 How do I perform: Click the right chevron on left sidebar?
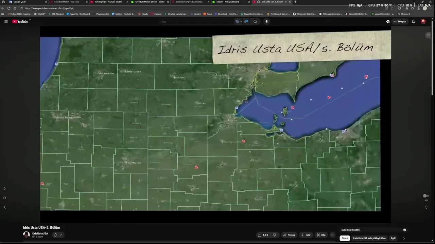(x=4, y=188)
